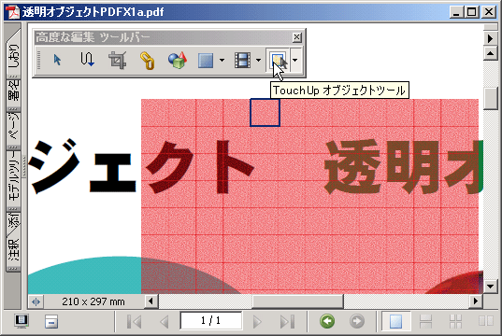502x336 pixels.
Task: Open the Movie tool dropdown arrow
Action: 258,60
